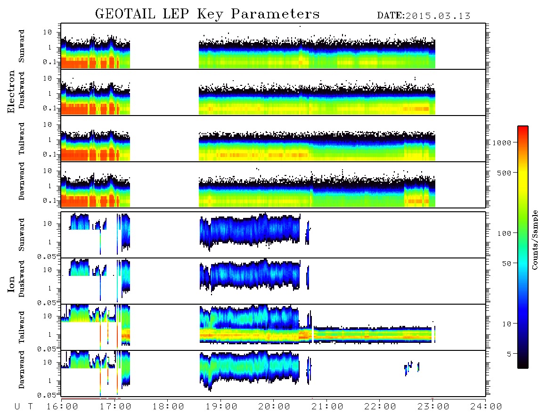Select the Ion group axis label

click(11, 284)
